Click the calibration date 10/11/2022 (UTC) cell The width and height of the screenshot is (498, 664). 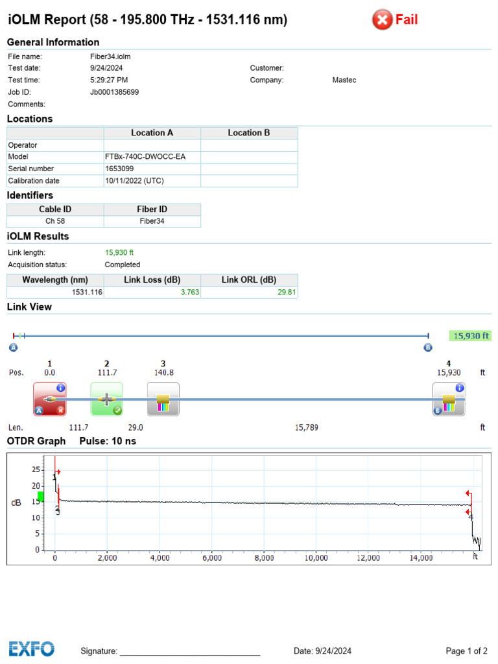coord(152,181)
